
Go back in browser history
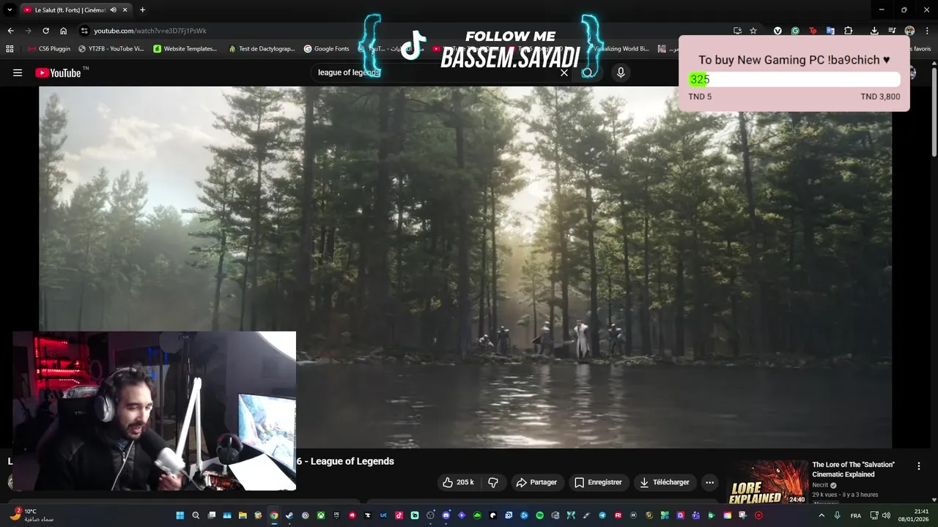coord(10,31)
